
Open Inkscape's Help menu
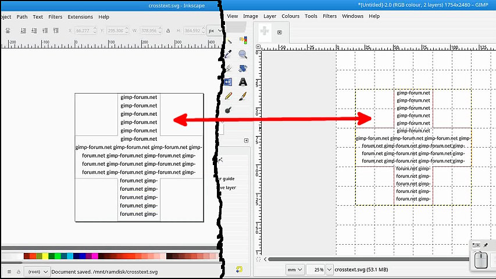click(104, 17)
